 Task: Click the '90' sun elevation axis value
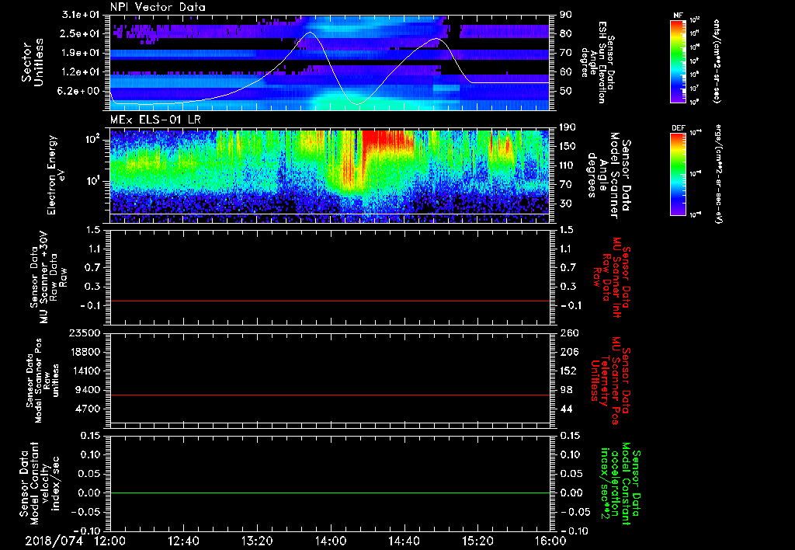pyautogui.click(x=565, y=15)
